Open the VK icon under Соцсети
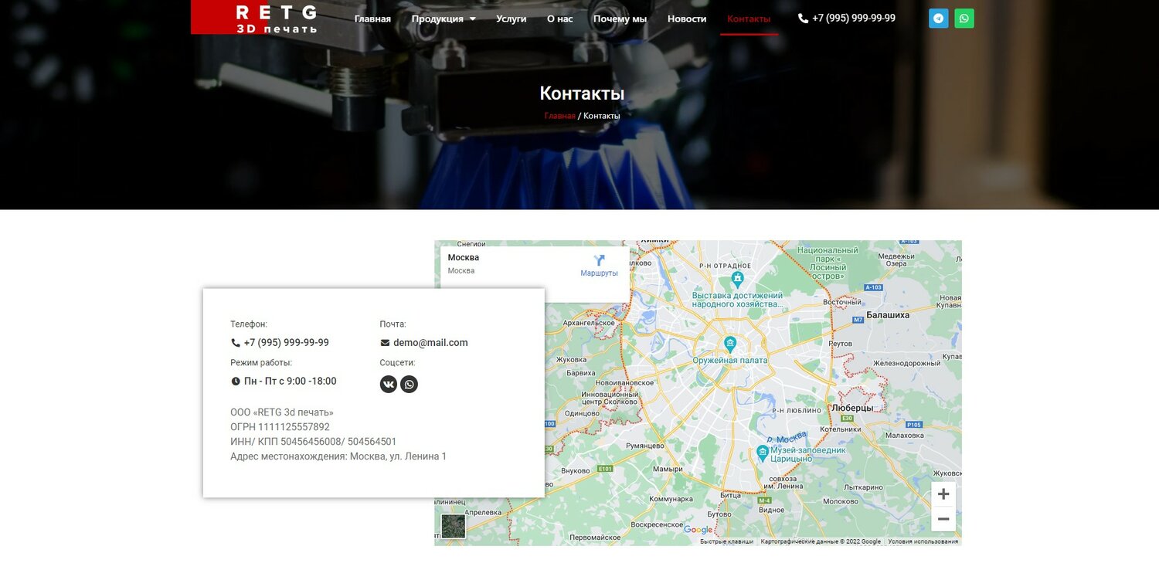Viewport: 1159px width, 563px height. click(x=389, y=384)
